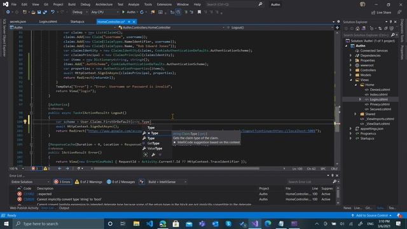Click the bookmark toolbar icon
The width and height of the screenshot is (407, 229).
coord(199,12)
